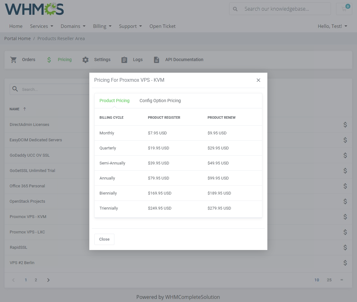Select the Orders cart icon
The width and height of the screenshot is (357, 302).
(x=13, y=60)
